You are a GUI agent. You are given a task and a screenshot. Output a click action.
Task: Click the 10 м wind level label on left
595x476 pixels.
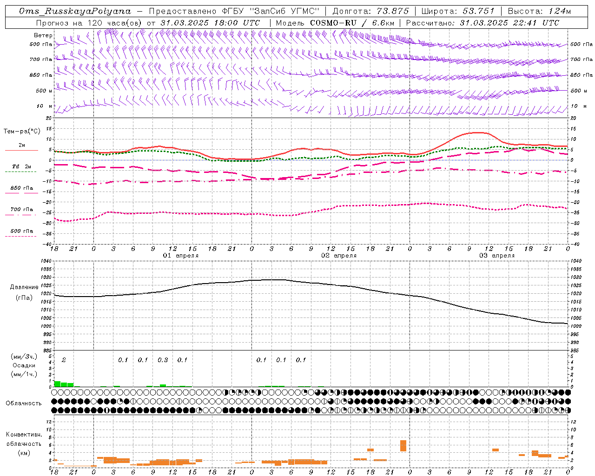44,106
